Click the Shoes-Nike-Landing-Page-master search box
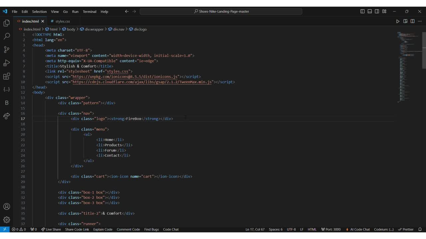 (x=221, y=11)
